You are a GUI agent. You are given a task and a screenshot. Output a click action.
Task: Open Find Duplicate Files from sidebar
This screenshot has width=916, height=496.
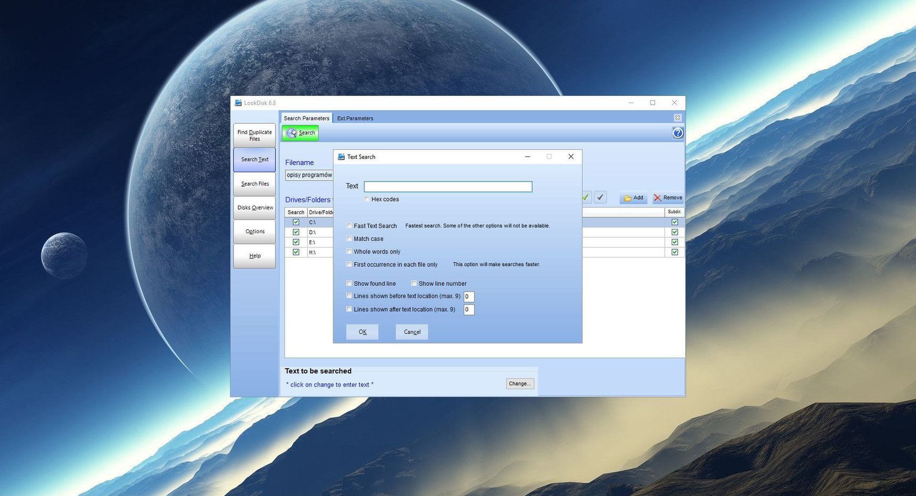pos(255,136)
